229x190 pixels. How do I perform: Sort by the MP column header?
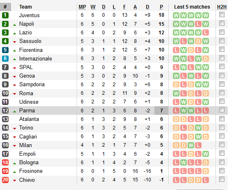click(82, 7)
